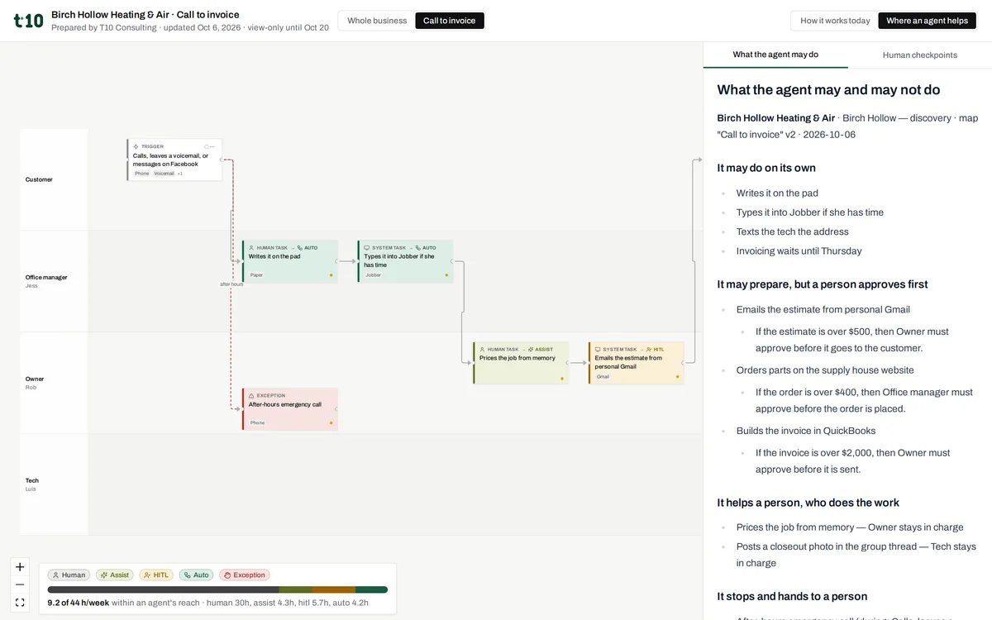Viewport: 992px width, 620px height.
Task: Click the monitor icon on 'Types it into Jobber' card
Action: [x=367, y=248]
